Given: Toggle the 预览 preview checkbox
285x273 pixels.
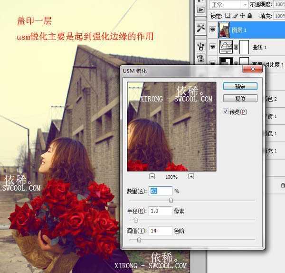Looking at the screenshot, I should (x=226, y=112).
